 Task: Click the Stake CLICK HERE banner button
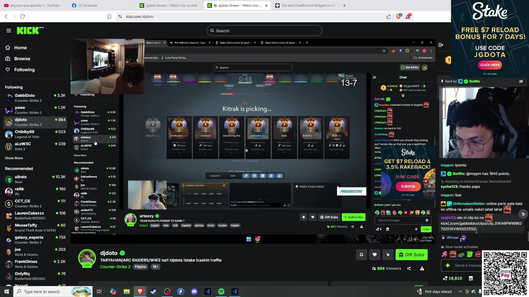490,65
